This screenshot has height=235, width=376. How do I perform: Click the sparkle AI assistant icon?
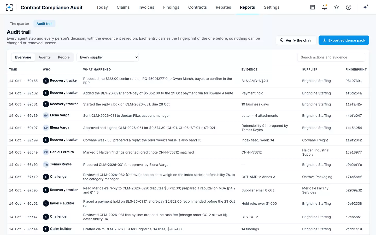366,7
